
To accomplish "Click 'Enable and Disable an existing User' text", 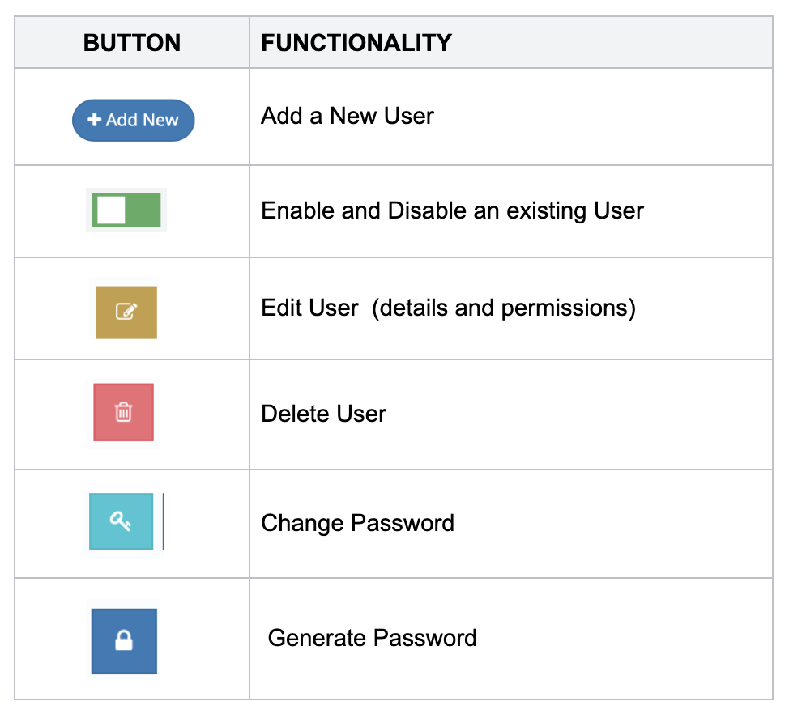I will coord(452,211).
